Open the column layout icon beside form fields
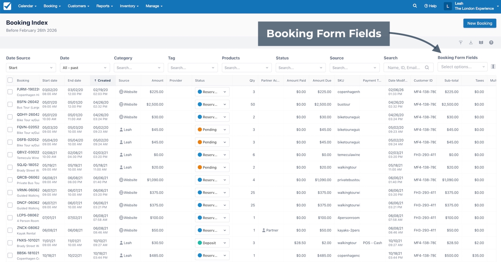 [493, 66]
